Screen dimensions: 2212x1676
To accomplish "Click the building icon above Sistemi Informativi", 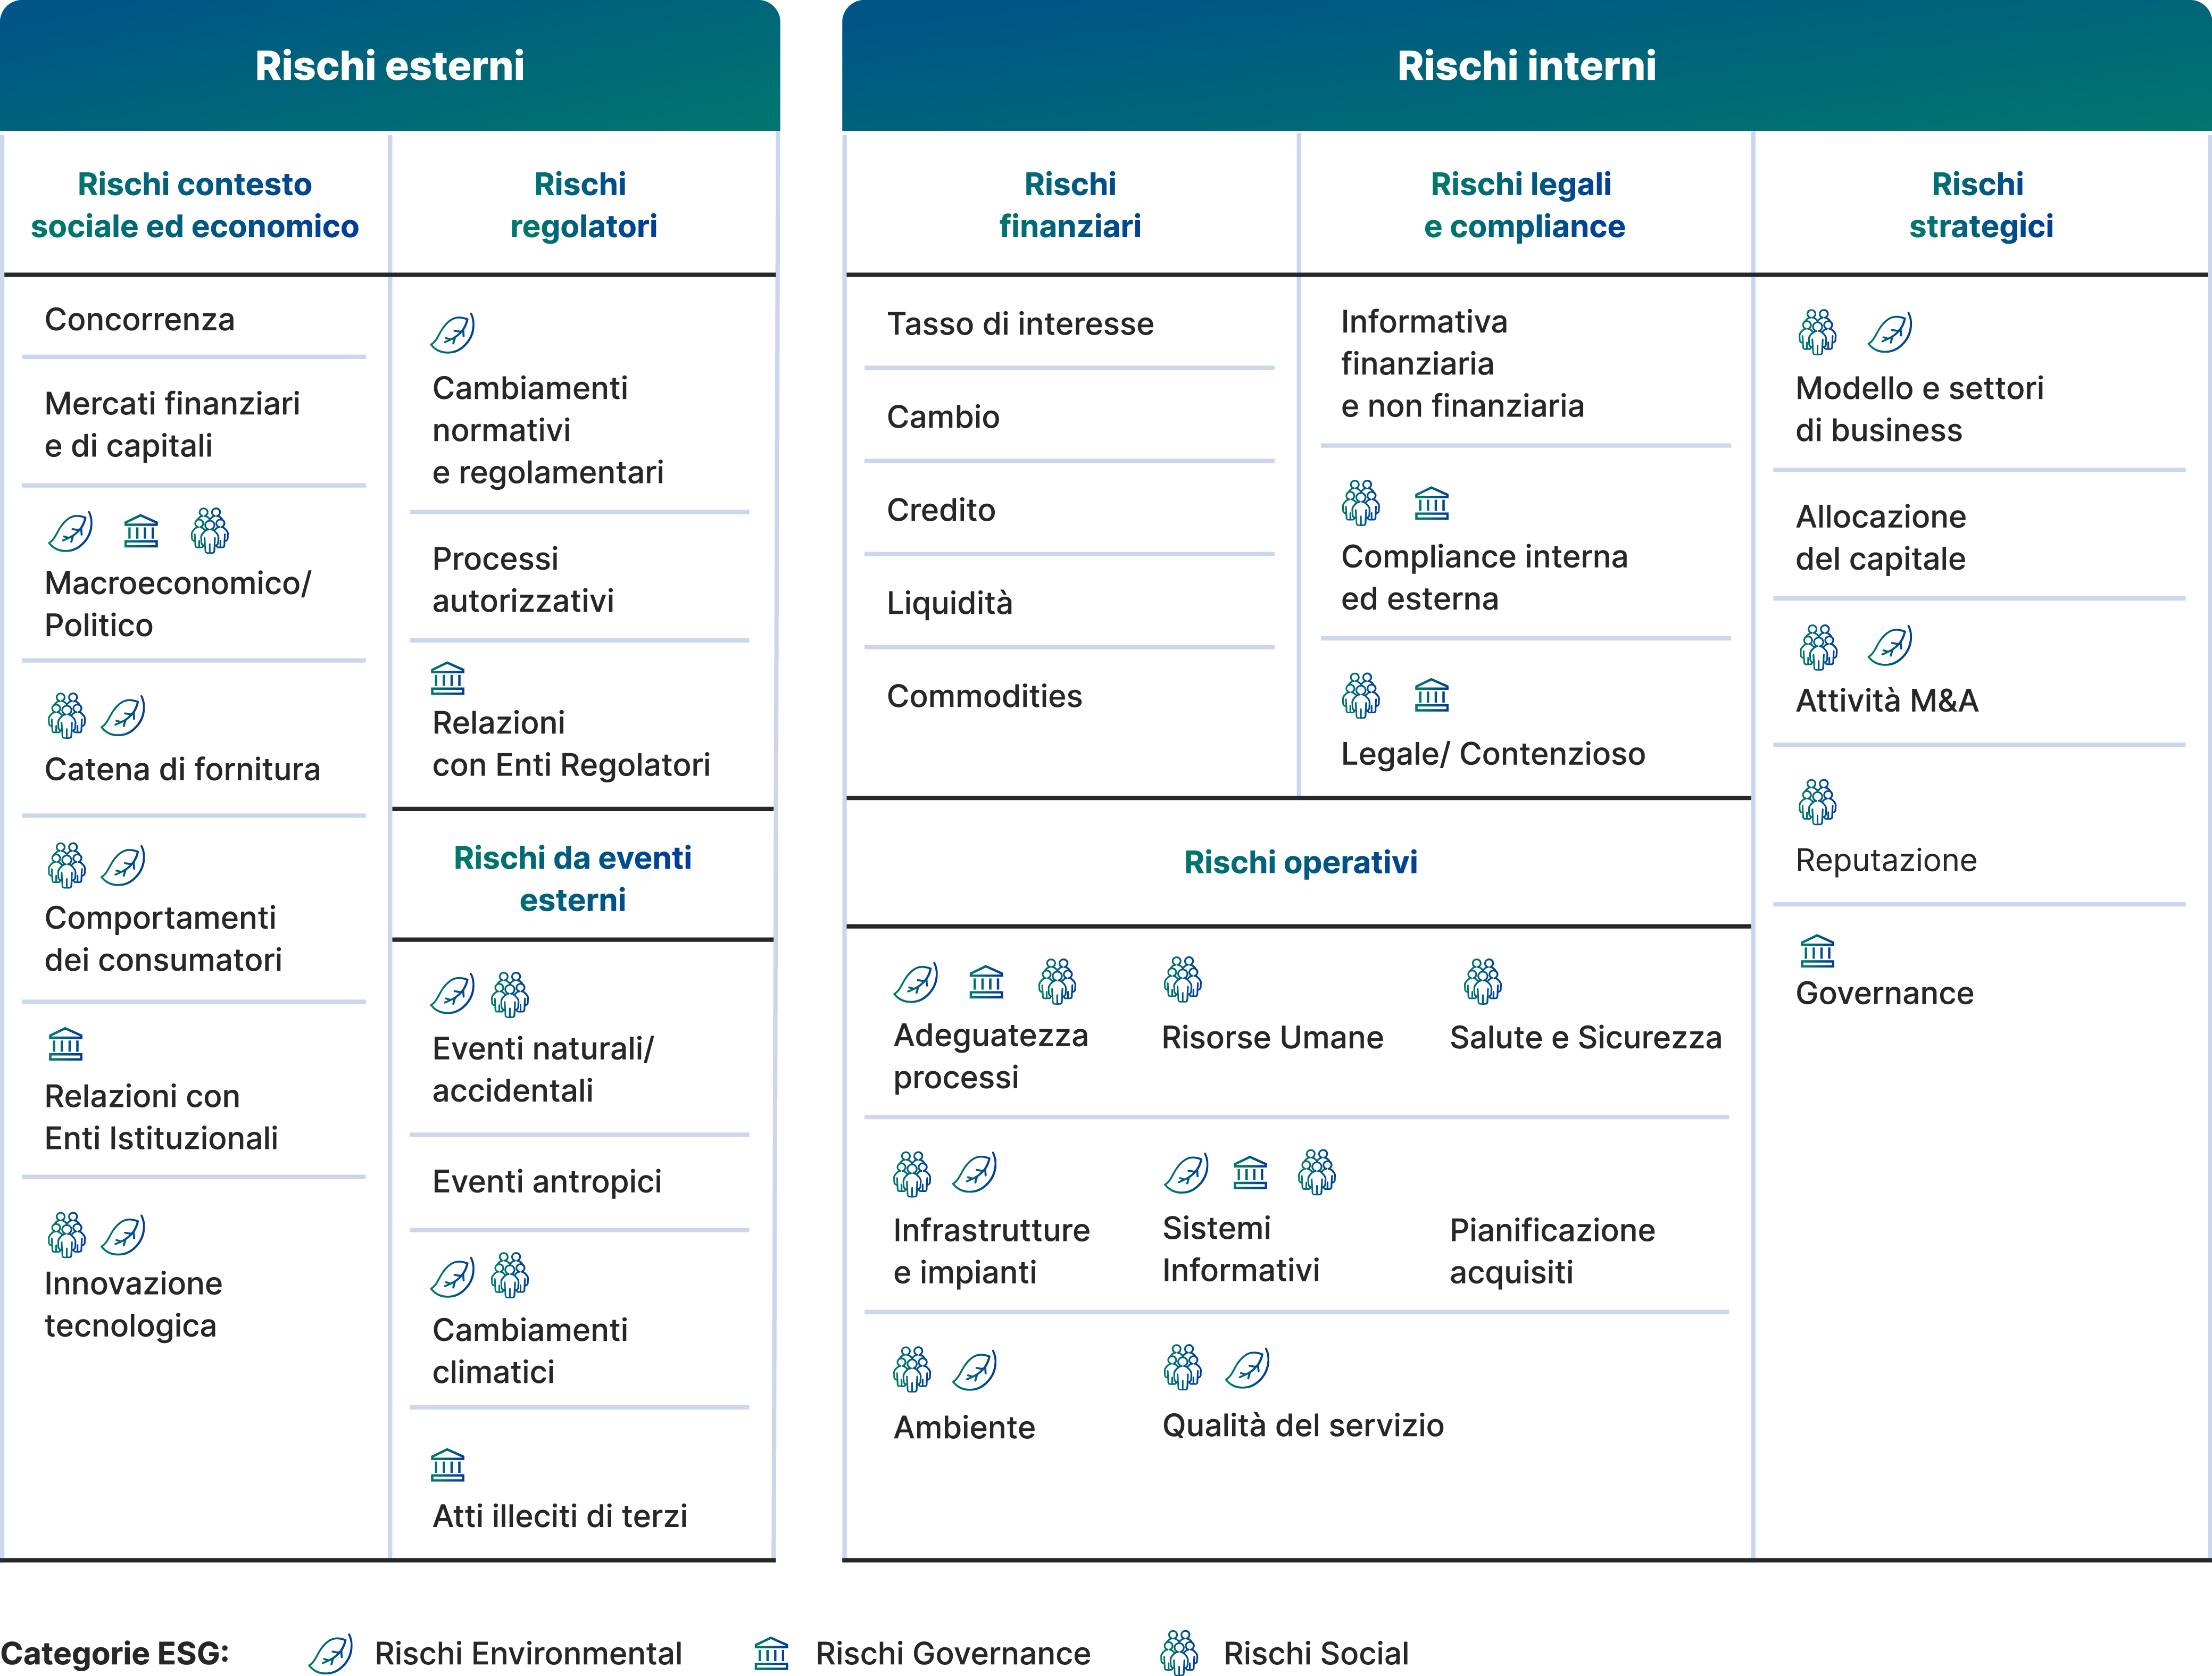I will (x=1250, y=1172).
